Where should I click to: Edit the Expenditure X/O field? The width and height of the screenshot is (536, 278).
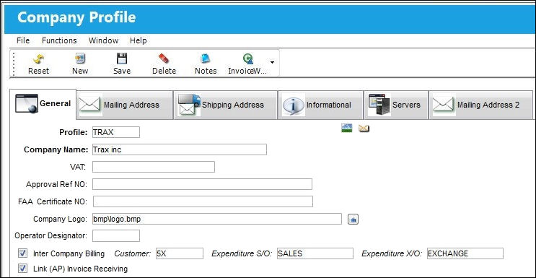[465, 253]
